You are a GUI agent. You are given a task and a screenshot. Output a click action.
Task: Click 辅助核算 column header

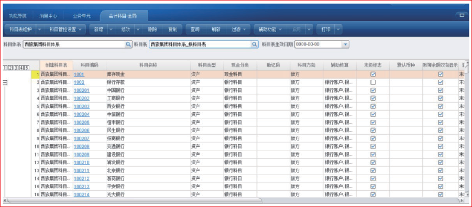pos(339,65)
